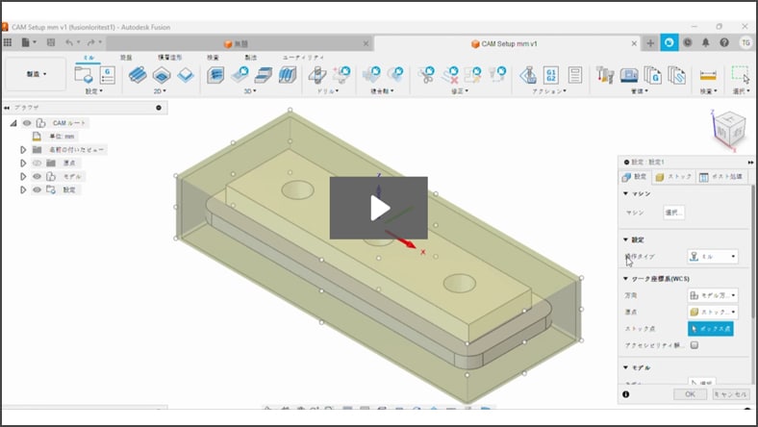This screenshot has height=427, width=758.
Task: Click the job status clock icon
Action: point(687,43)
